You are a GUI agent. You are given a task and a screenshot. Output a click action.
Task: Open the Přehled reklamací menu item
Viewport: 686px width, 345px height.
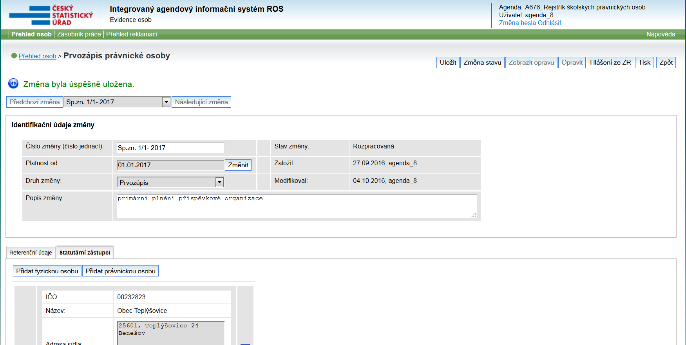[x=132, y=34]
